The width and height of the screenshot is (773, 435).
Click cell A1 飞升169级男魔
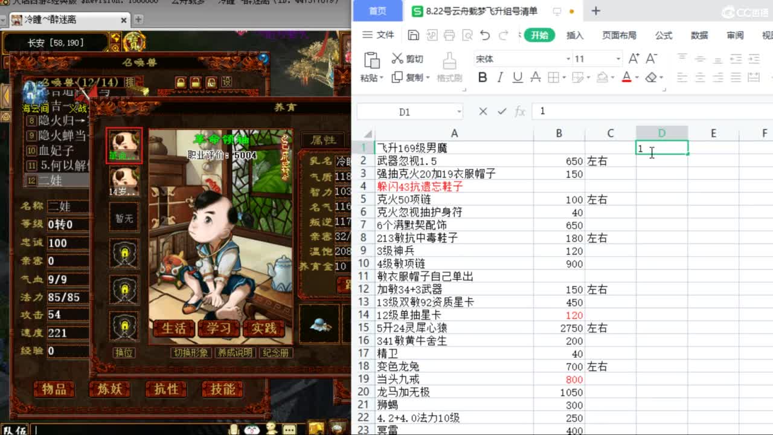454,148
